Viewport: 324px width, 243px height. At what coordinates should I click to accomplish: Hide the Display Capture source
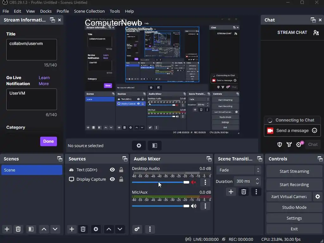[112, 179]
